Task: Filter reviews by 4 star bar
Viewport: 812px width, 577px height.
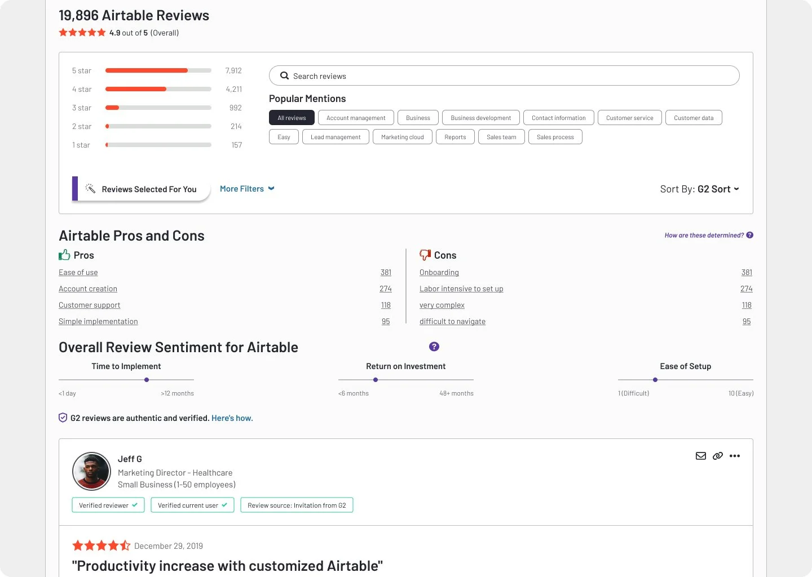Action: [158, 89]
